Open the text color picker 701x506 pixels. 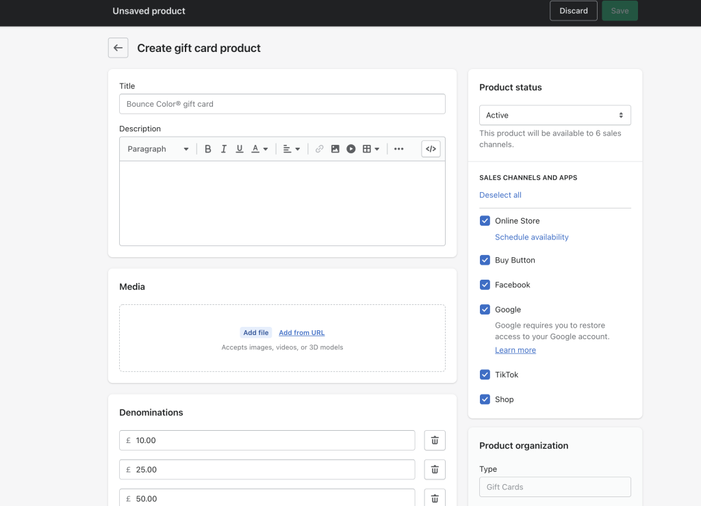click(259, 149)
